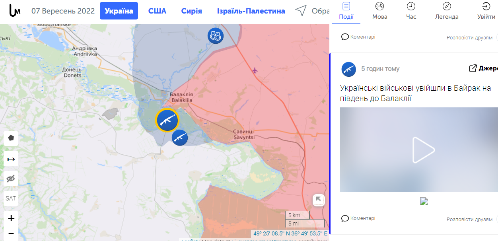Screen dimensions: 498x241
Task: Click the upper Коментарі link
Action: tap(358, 37)
